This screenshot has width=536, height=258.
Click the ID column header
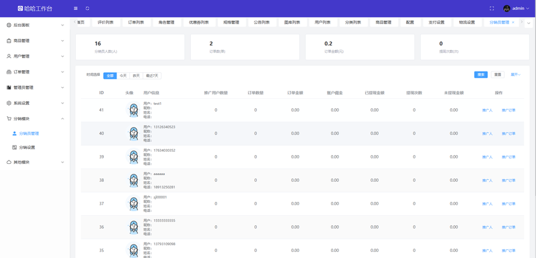102,93
